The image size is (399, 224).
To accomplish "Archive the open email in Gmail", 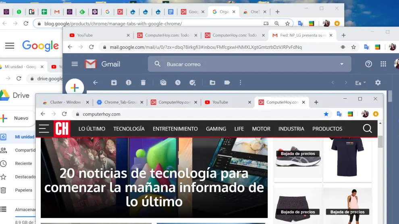I will point(114,83).
